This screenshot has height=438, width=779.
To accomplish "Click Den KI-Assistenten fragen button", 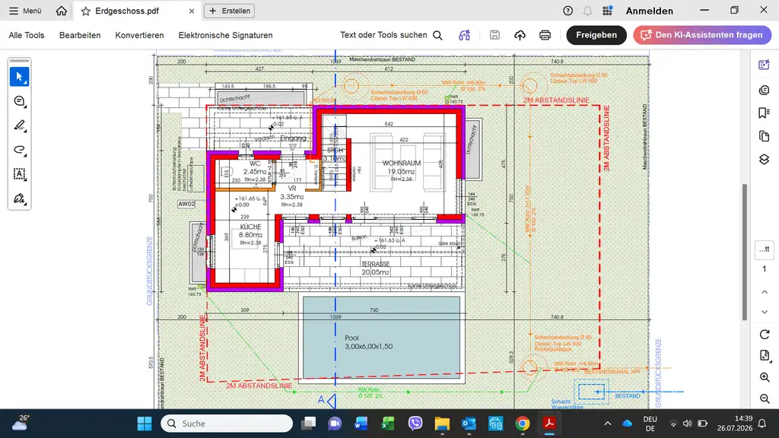I will pyautogui.click(x=702, y=35).
